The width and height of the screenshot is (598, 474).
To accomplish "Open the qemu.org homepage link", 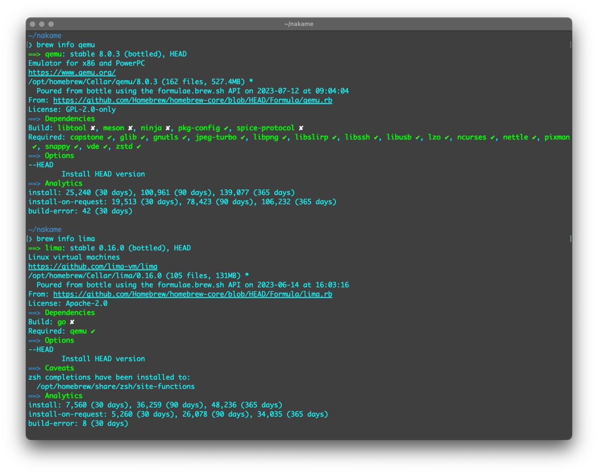I will point(72,73).
